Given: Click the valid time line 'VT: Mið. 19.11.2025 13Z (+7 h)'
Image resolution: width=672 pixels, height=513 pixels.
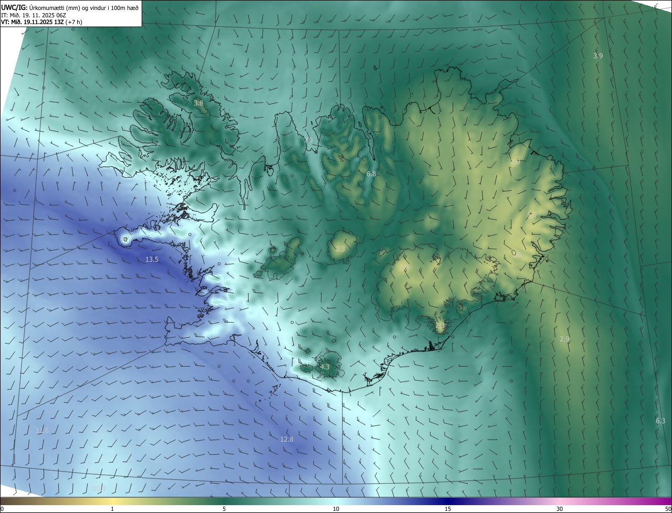Looking at the screenshot, I should pos(42,22).
